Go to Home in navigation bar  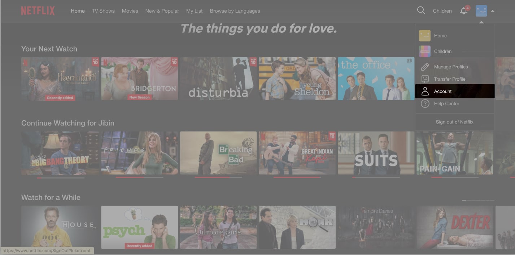click(78, 11)
